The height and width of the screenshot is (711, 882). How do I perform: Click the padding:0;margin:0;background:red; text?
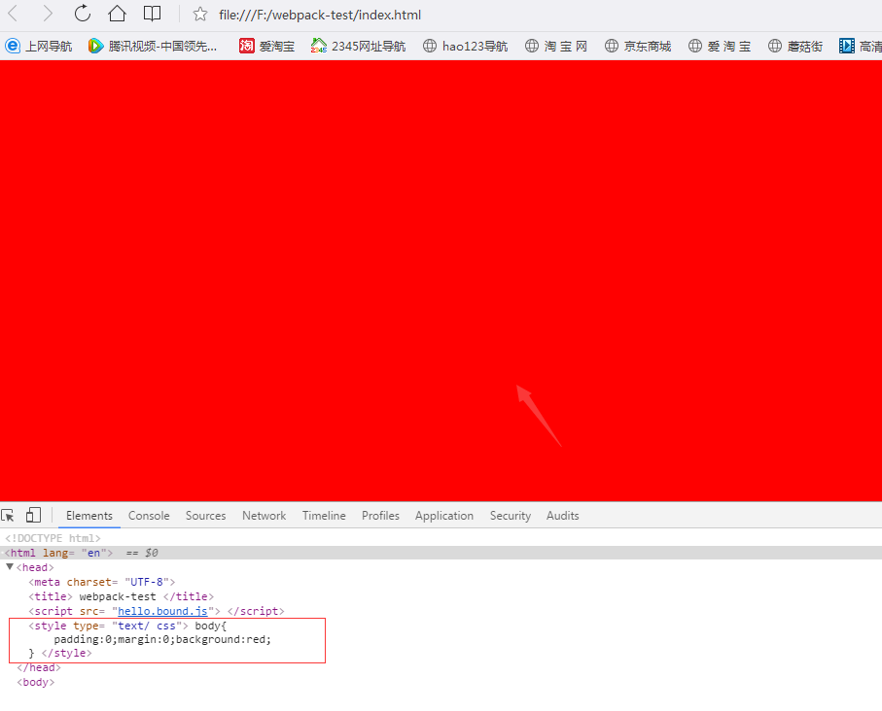[x=162, y=640]
